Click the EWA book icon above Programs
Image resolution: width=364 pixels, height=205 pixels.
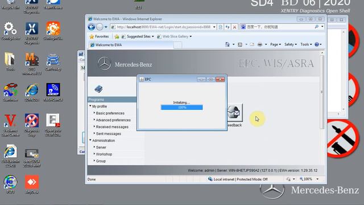98,89
